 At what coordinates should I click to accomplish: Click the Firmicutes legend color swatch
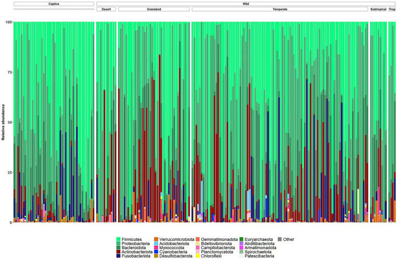point(118,239)
